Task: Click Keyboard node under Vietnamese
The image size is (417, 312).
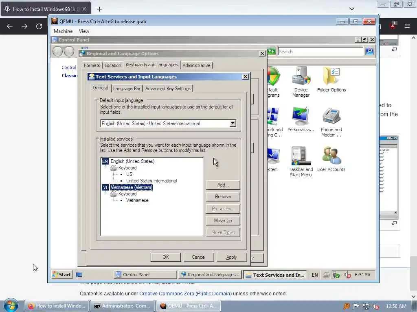Action: point(127,194)
